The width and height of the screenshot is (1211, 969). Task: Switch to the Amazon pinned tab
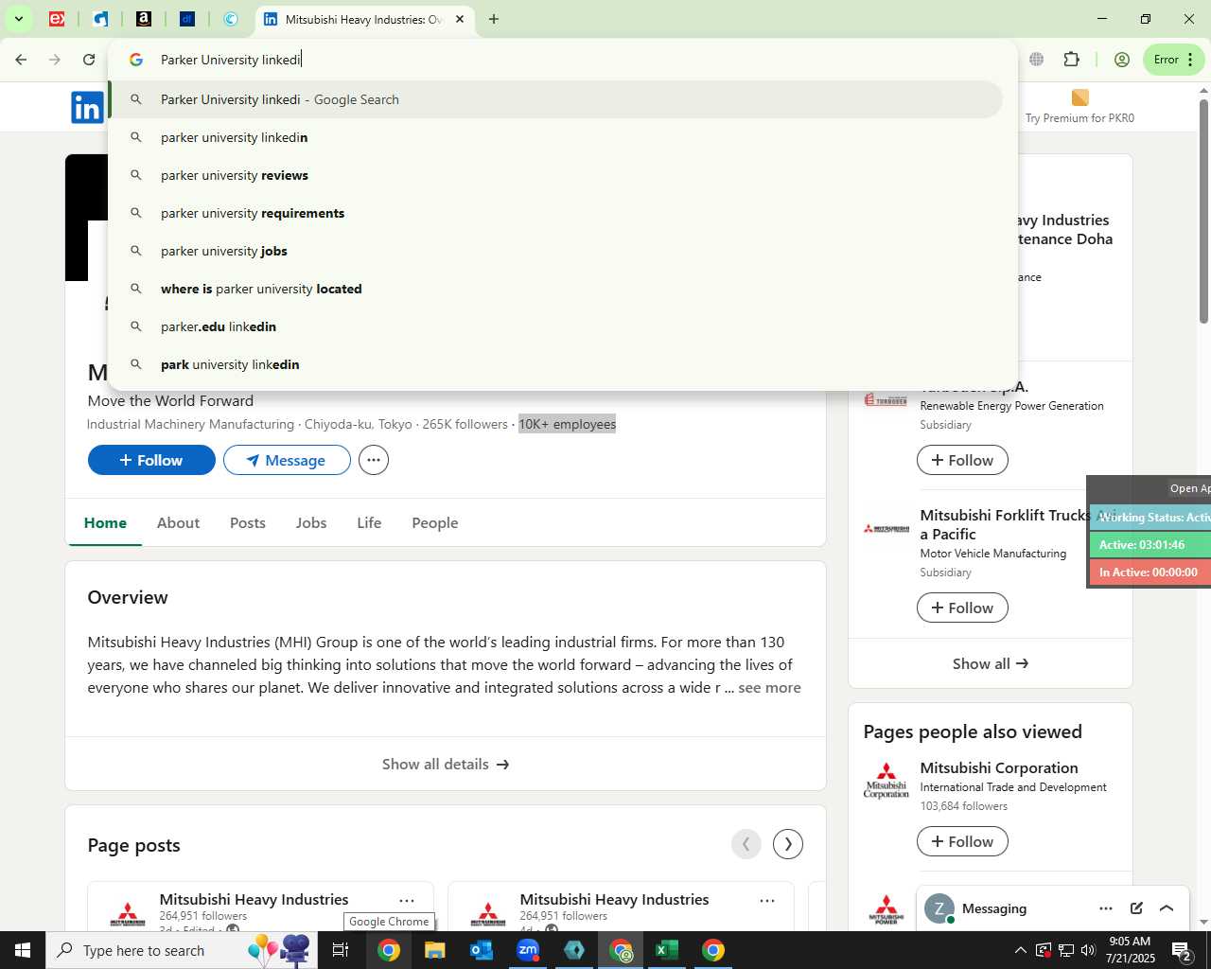(144, 19)
